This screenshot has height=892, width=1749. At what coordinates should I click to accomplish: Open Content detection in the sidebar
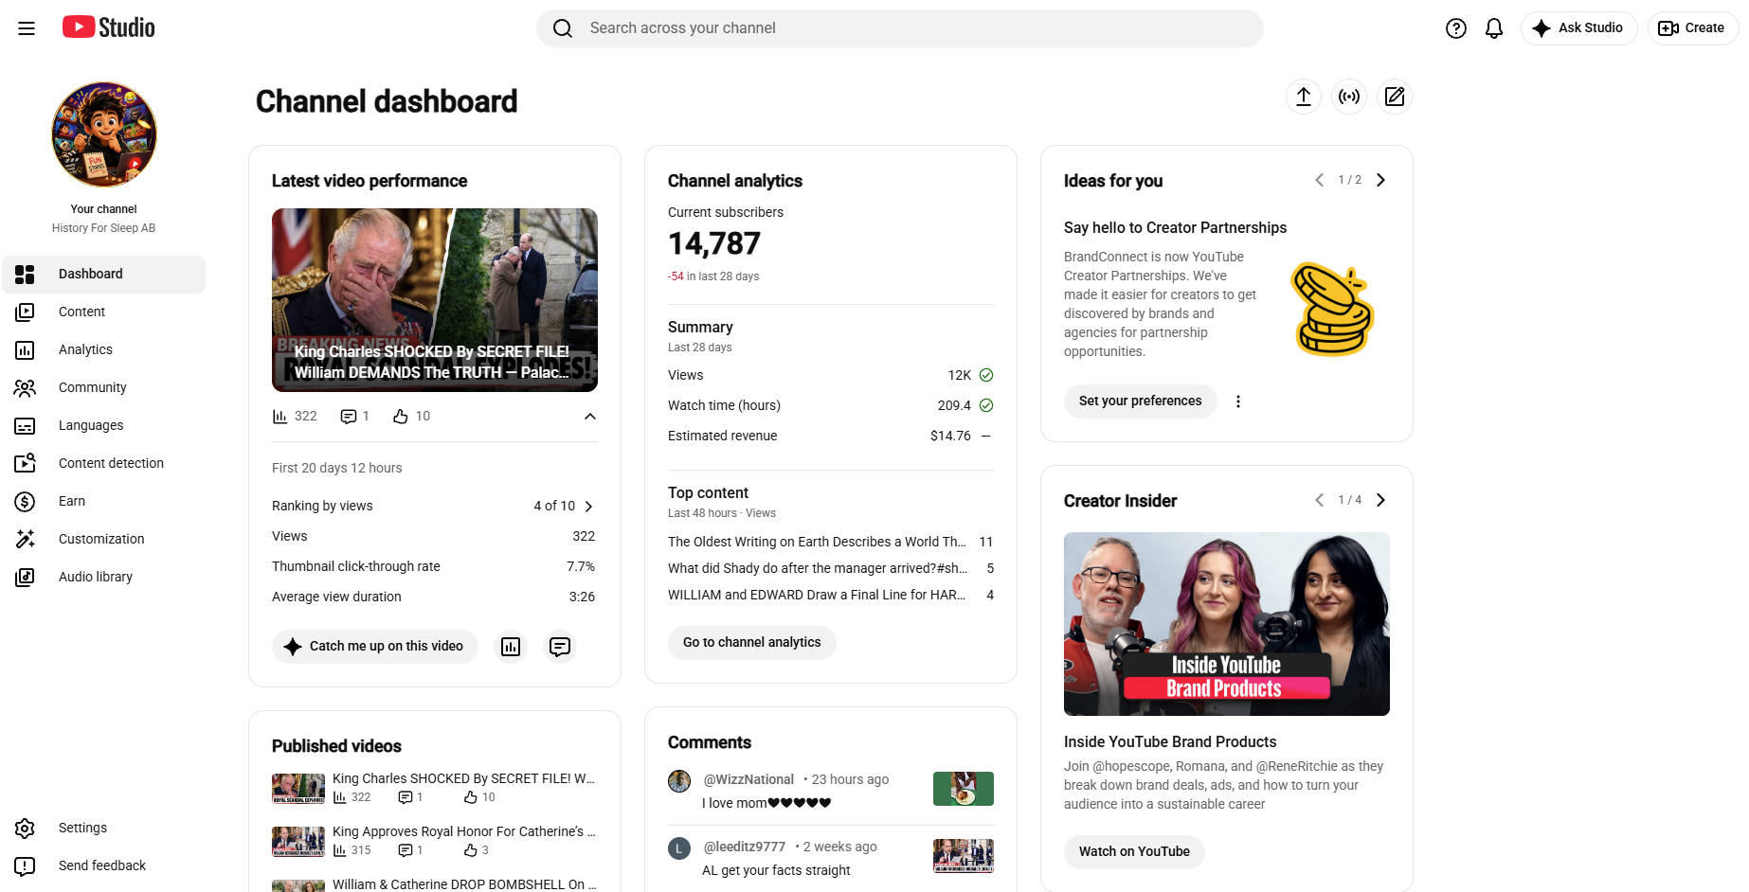coord(104,464)
